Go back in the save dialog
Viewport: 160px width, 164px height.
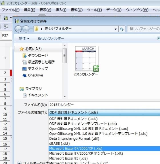pos(18,29)
